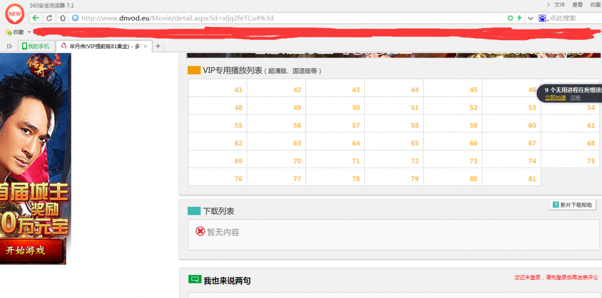Go to the browser home page icon

point(62,18)
